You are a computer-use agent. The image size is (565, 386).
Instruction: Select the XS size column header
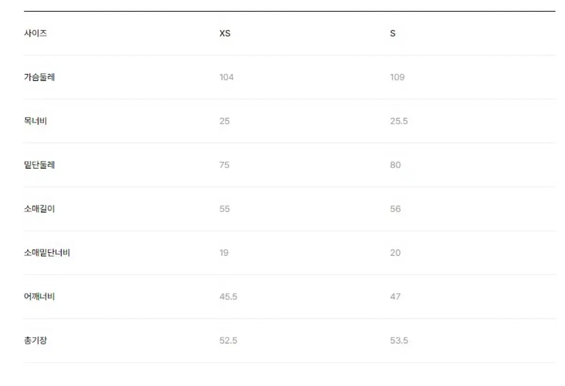click(x=225, y=33)
